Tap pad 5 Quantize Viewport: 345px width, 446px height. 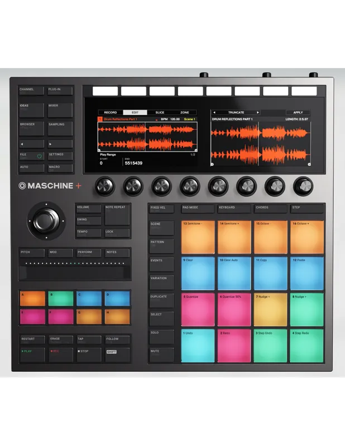[x=198, y=309]
